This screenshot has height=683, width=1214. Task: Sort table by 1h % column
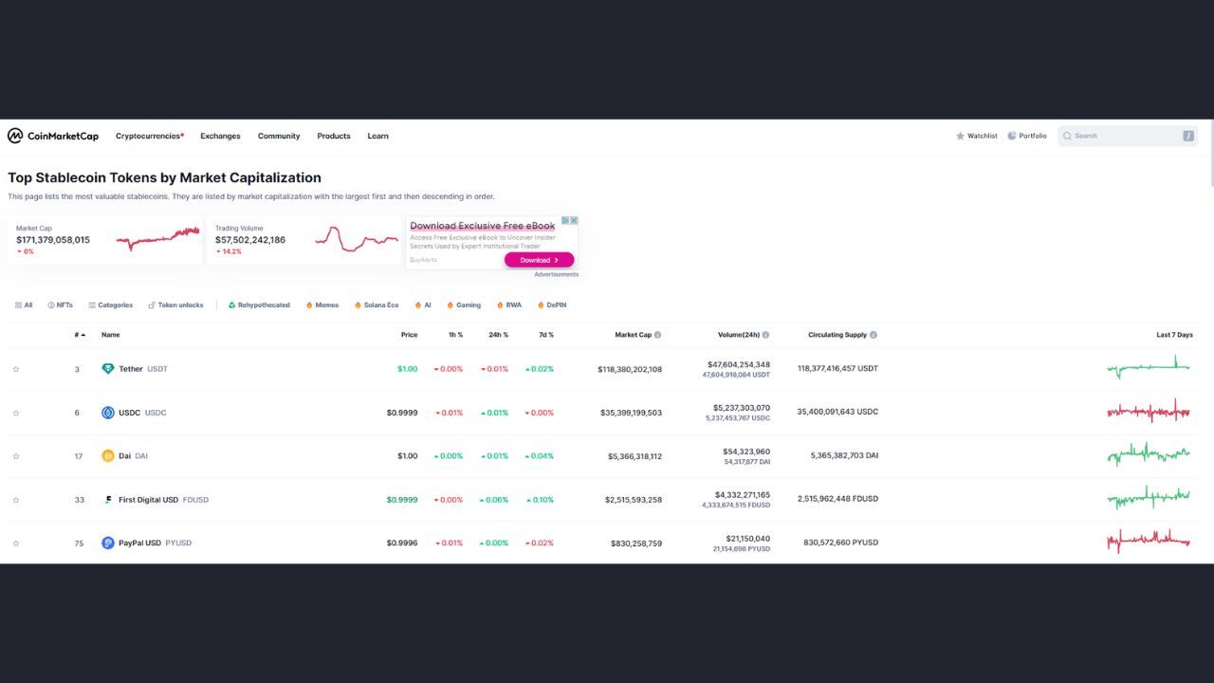(x=455, y=335)
